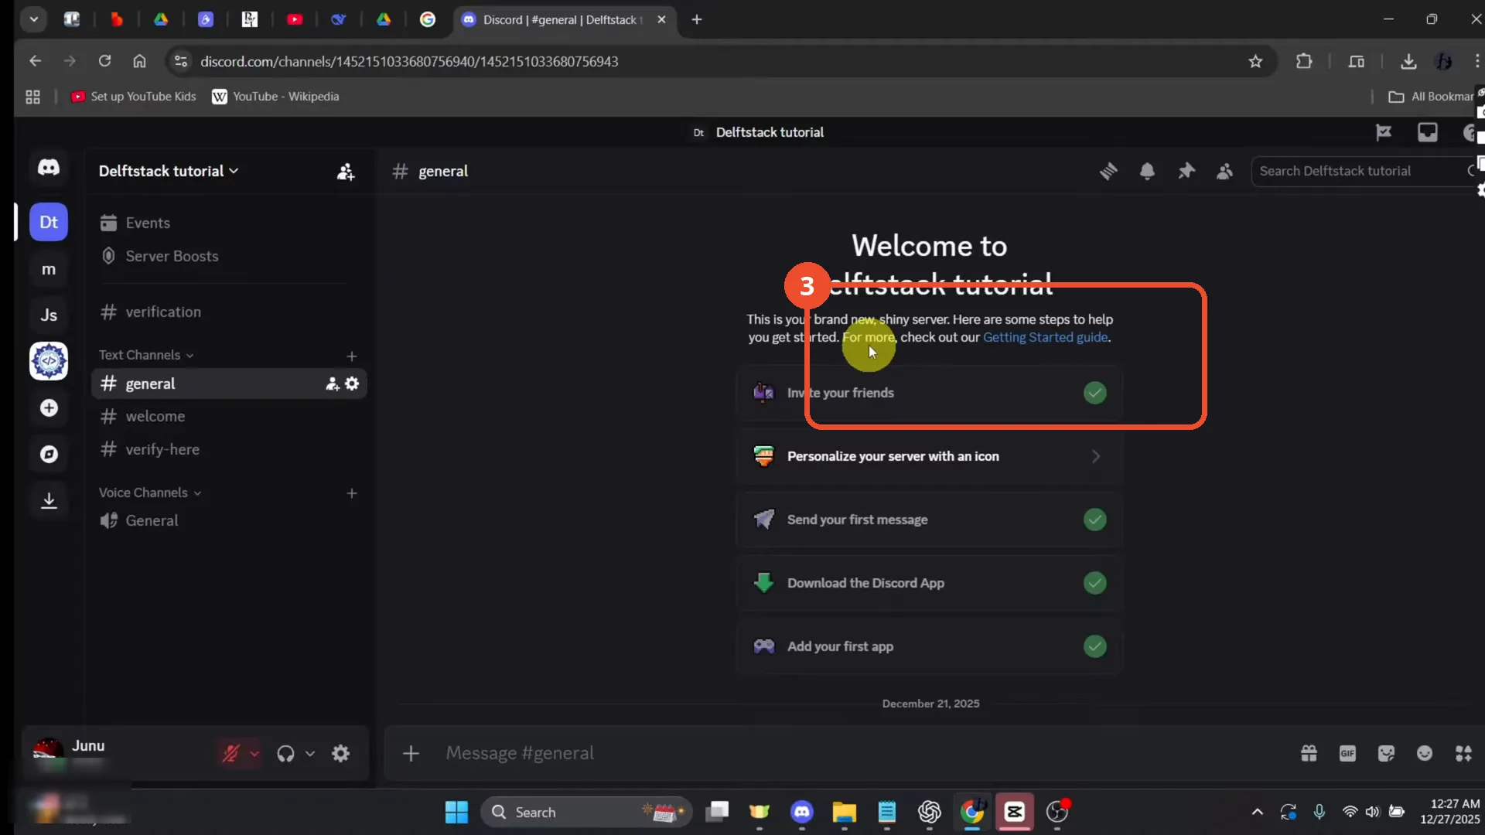Switch to the verification channel
Viewport: 1485px width, 835px height.
pyautogui.click(x=228, y=312)
